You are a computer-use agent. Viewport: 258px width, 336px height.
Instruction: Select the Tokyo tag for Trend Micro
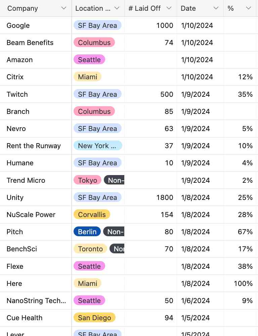coord(87,180)
